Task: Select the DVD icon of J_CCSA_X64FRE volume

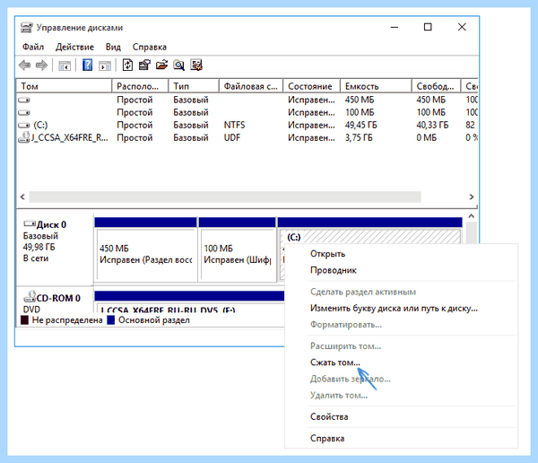Action: click(24, 137)
